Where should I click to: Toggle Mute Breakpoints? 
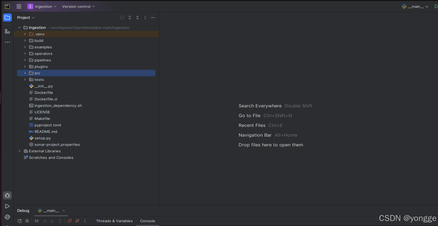(x=77, y=221)
